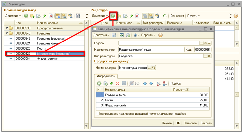Click the refresh icon in Рецептура toolbar
Screen dimensions: 243x133
(x=165, y=16)
